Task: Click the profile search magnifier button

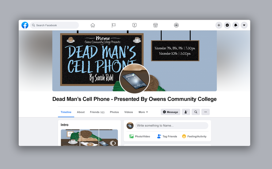Action: (196, 112)
